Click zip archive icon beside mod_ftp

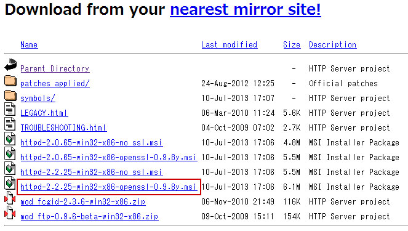10,213
